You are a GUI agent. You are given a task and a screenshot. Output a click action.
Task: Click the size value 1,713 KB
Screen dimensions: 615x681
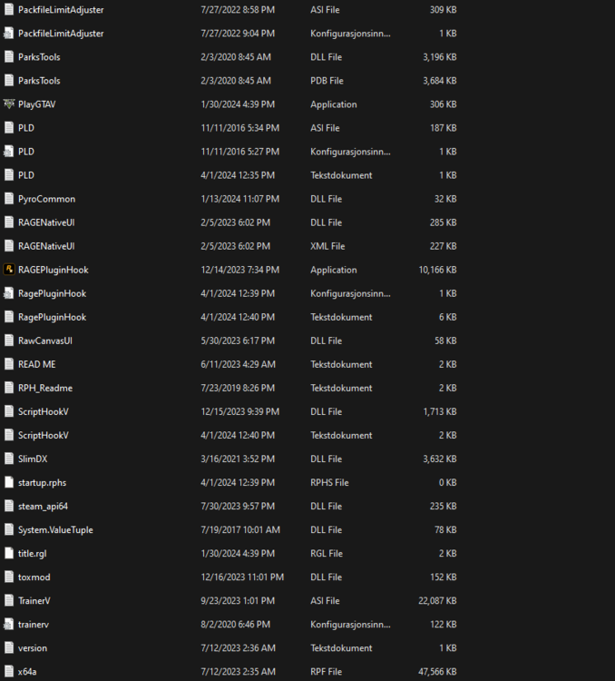(x=440, y=411)
